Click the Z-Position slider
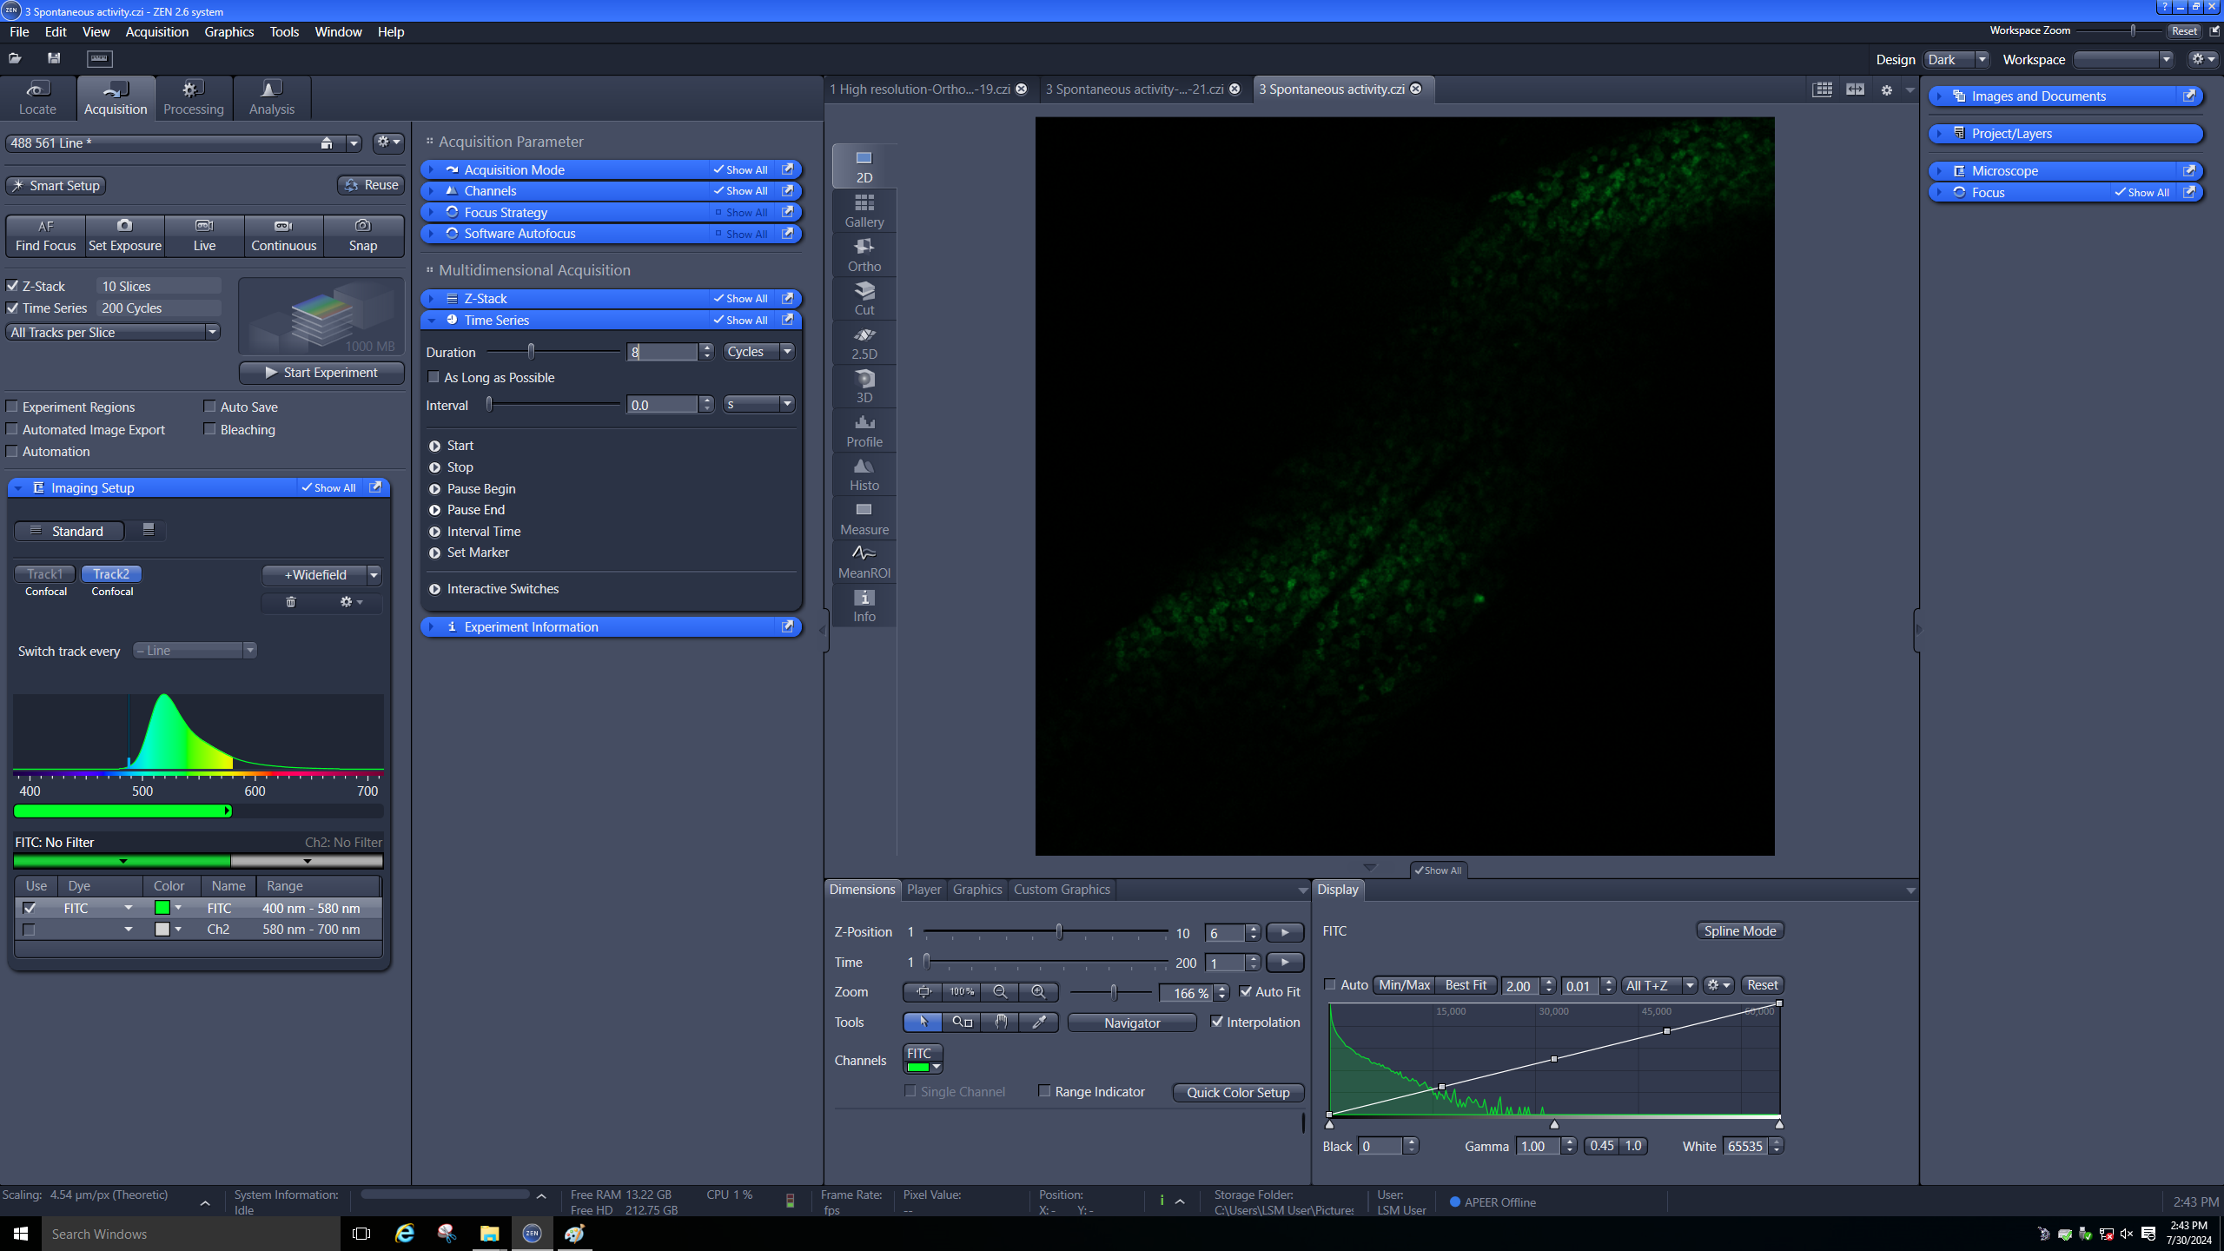This screenshot has height=1251, width=2224. point(1058,931)
